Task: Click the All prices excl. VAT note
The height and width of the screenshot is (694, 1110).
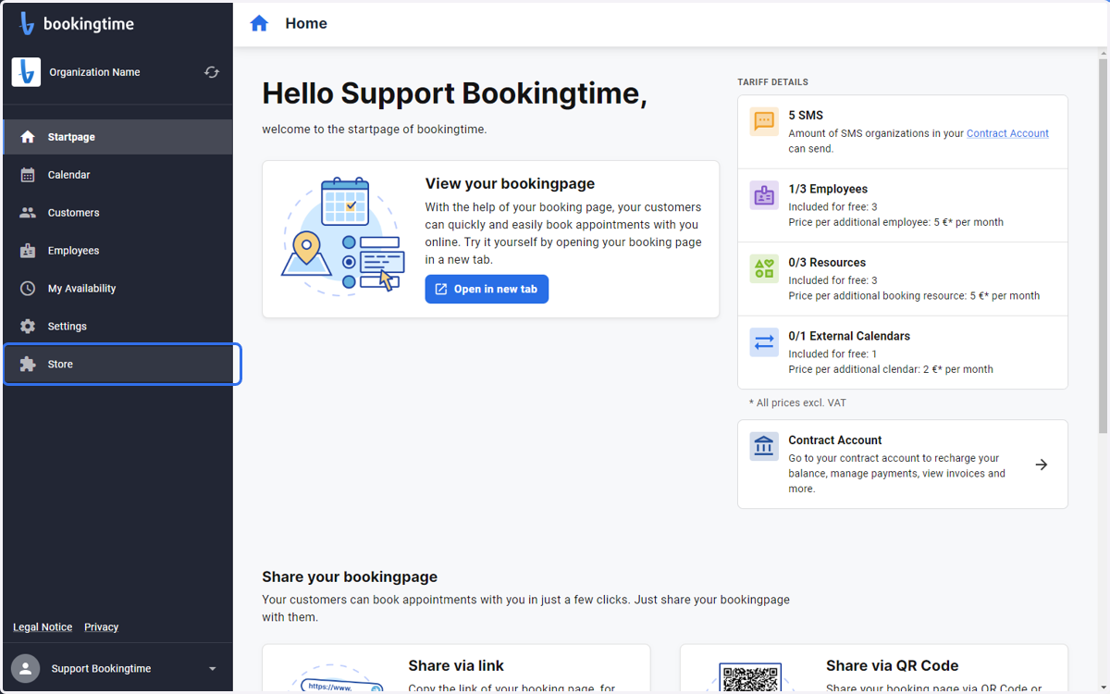Action: click(797, 403)
